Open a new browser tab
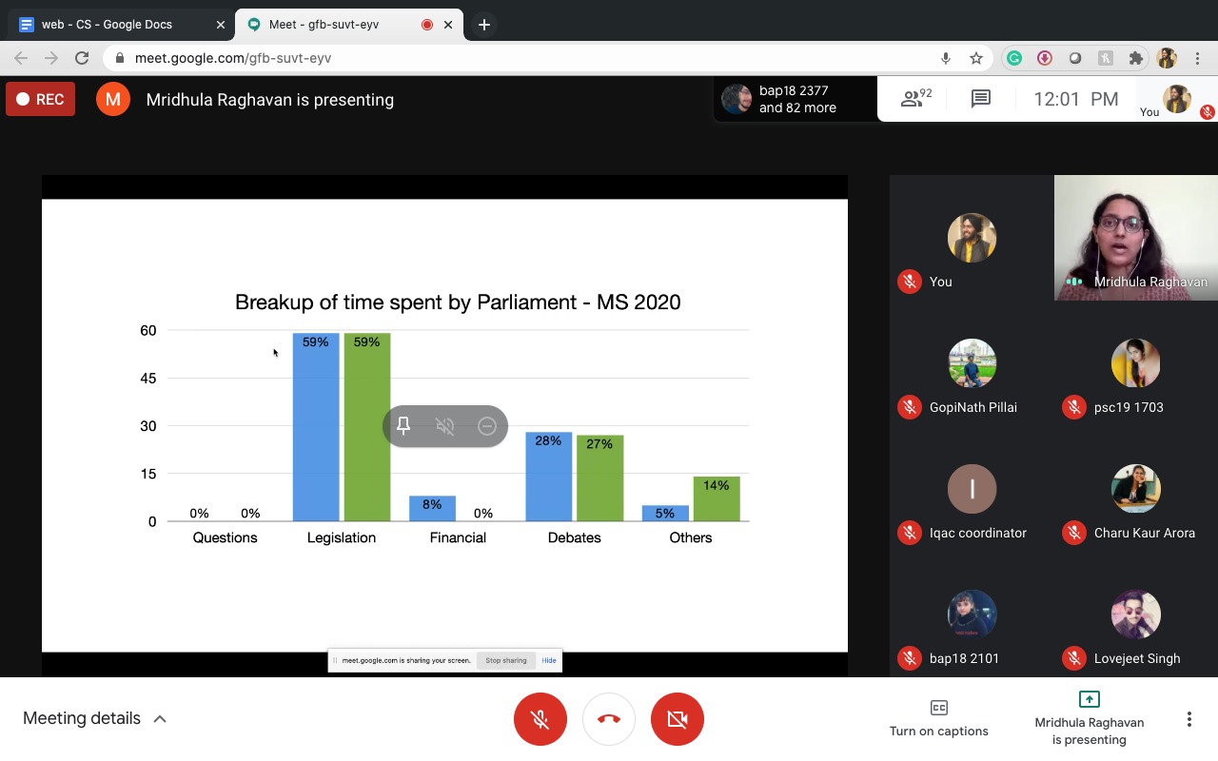 click(x=484, y=25)
